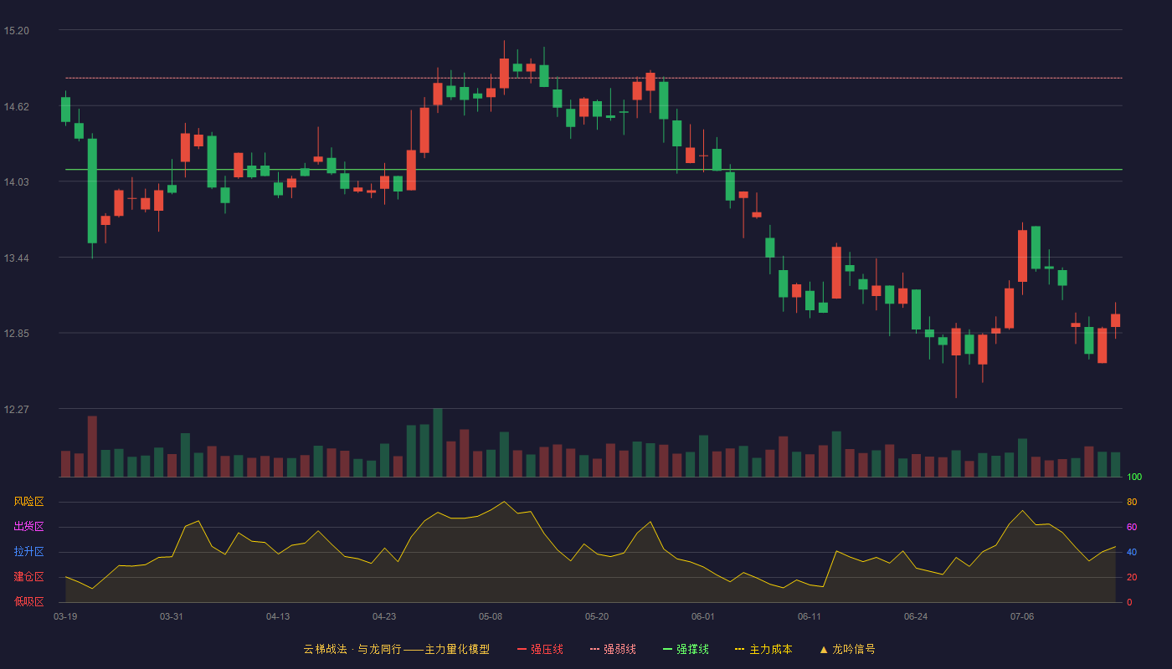This screenshot has height=669, width=1172.
Task: Click the 14.62 price axis label
Action: (x=16, y=106)
